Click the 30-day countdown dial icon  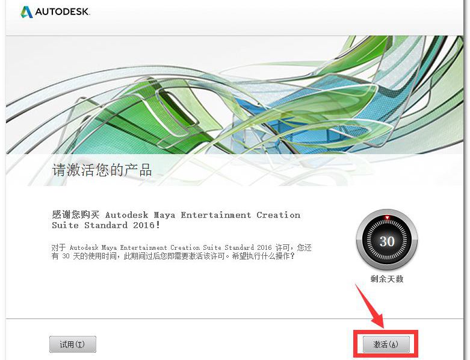(x=387, y=240)
